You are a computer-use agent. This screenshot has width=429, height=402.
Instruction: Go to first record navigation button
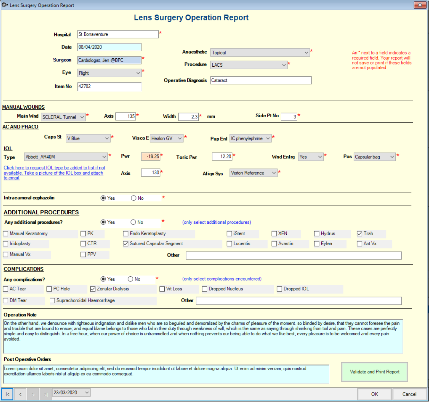(7, 394)
